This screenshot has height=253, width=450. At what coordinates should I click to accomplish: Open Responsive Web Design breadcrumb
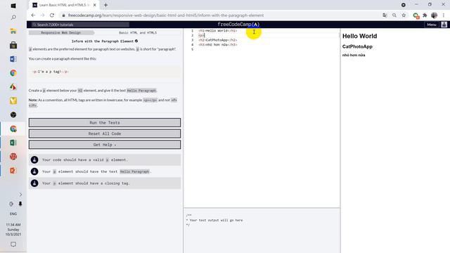coord(61,33)
